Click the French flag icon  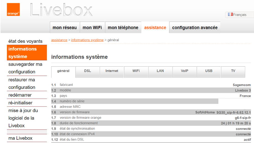[230, 14]
